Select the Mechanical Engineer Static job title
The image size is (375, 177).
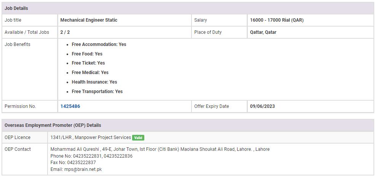click(89, 20)
